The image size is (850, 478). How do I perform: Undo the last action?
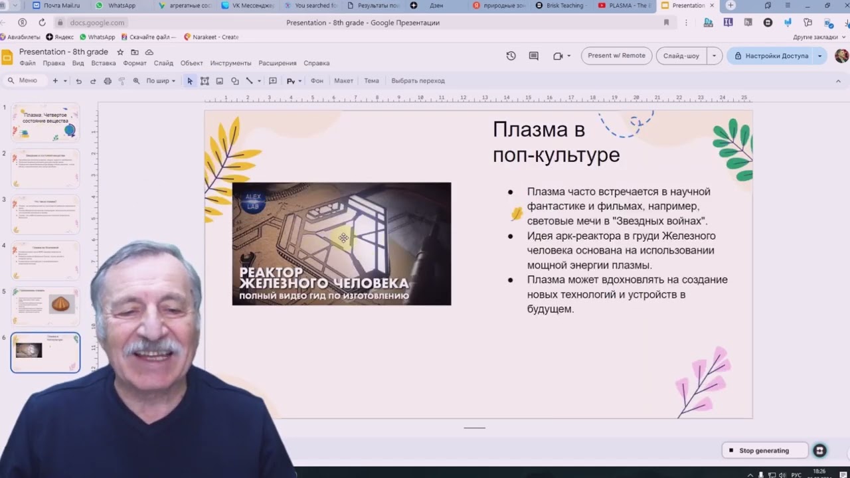(78, 81)
